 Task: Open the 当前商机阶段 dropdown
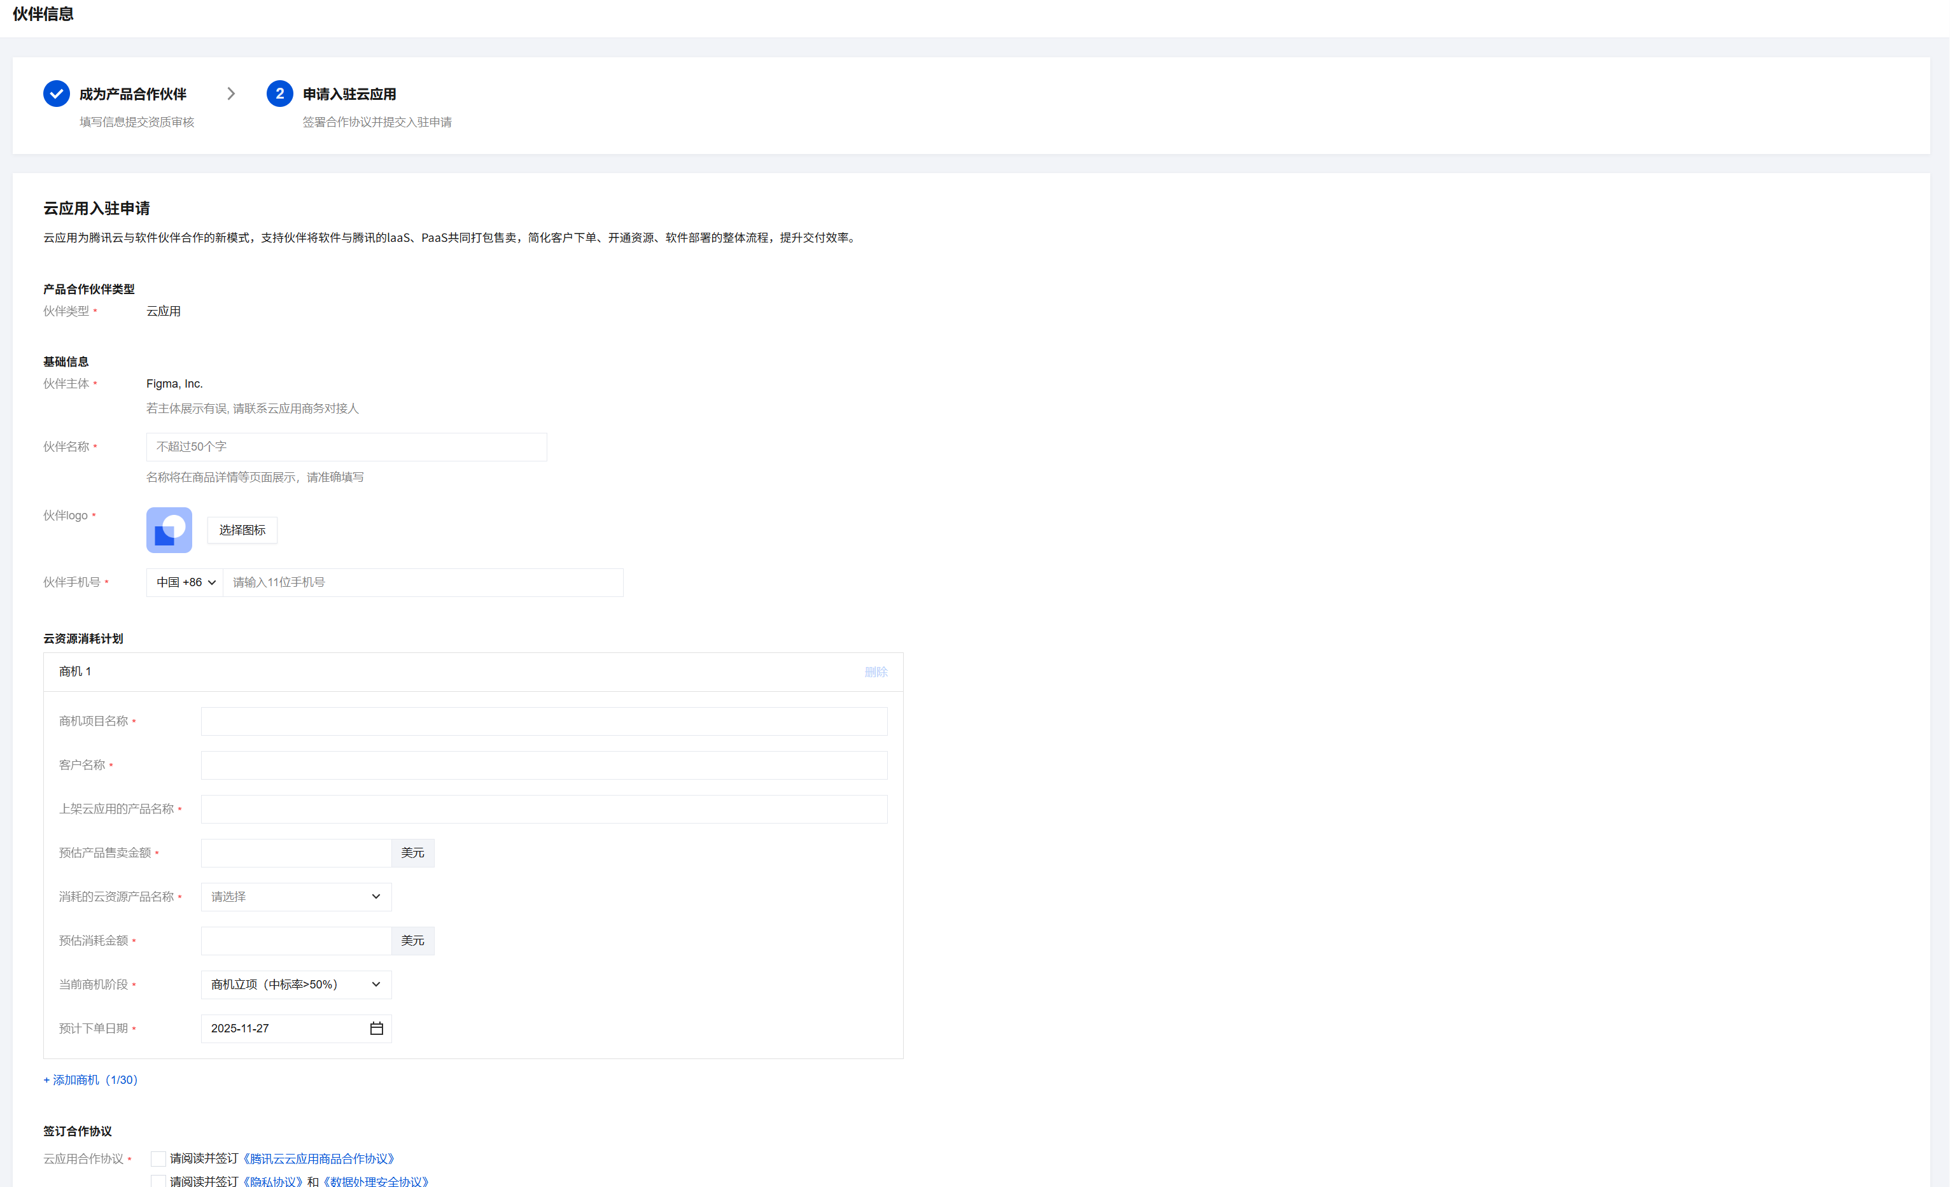pos(296,985)
